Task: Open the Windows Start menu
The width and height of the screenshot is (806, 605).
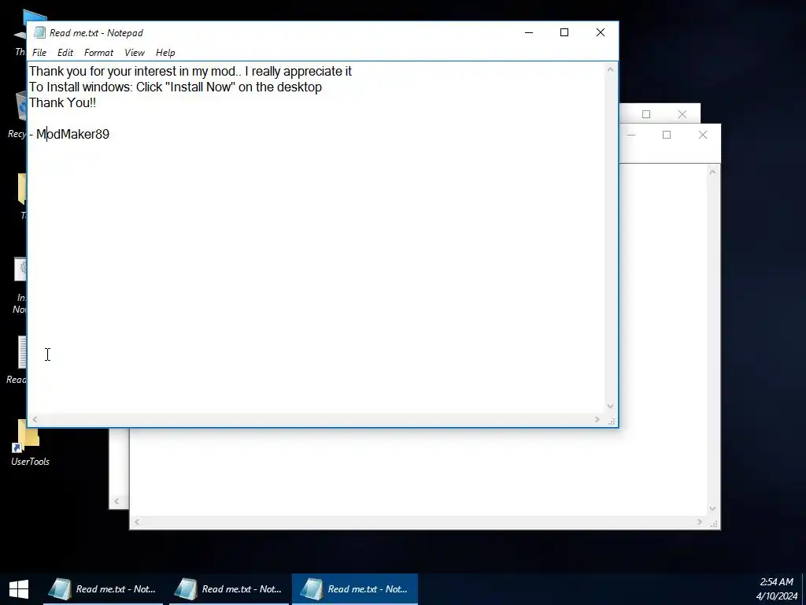Action: pos(19,589)
